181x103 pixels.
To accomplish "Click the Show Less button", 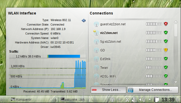I will point(108,90).
